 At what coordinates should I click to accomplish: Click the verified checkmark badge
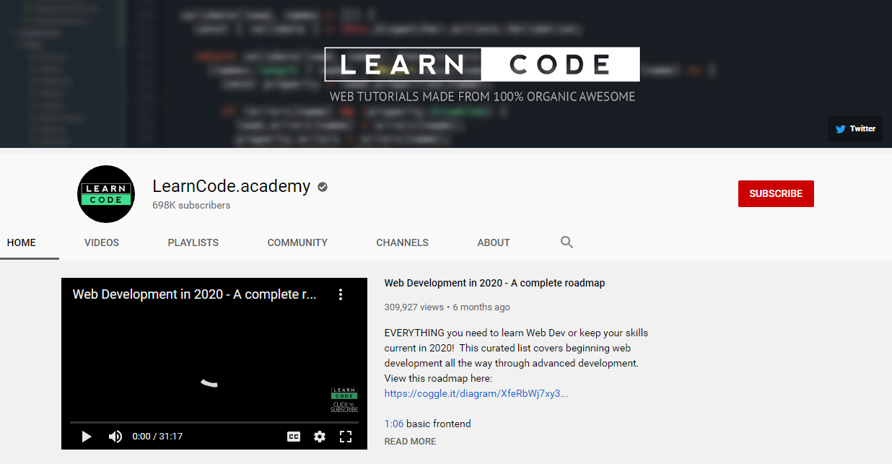(323, 187)
